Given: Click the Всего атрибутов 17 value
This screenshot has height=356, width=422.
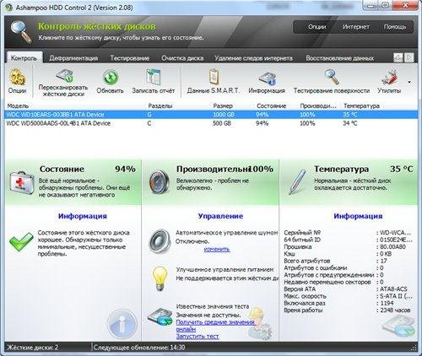Looking at the screenshot, I should pos(383,261).
